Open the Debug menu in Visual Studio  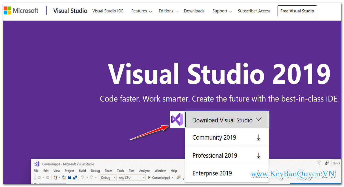coord(95,171)
